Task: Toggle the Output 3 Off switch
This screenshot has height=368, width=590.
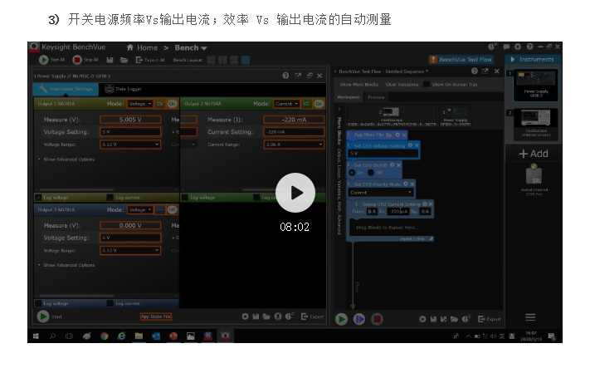Action: (x=173, y=210)
